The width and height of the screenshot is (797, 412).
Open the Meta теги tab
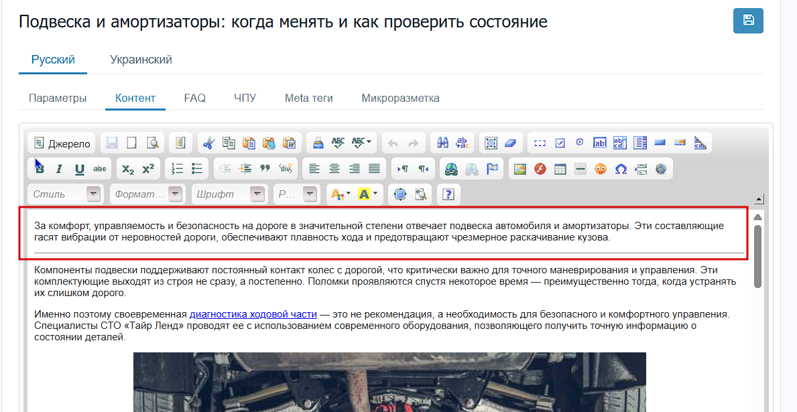click(308, 98)
